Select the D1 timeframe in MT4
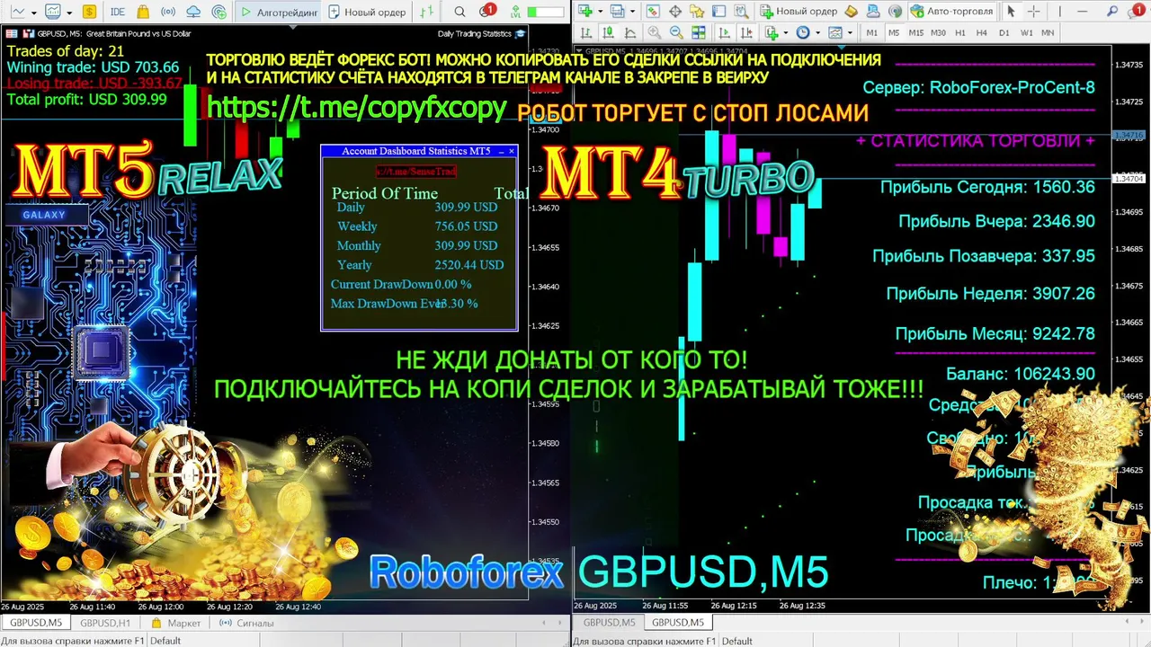Screen dimensions: 1151x647 [x=1004, y=32]
